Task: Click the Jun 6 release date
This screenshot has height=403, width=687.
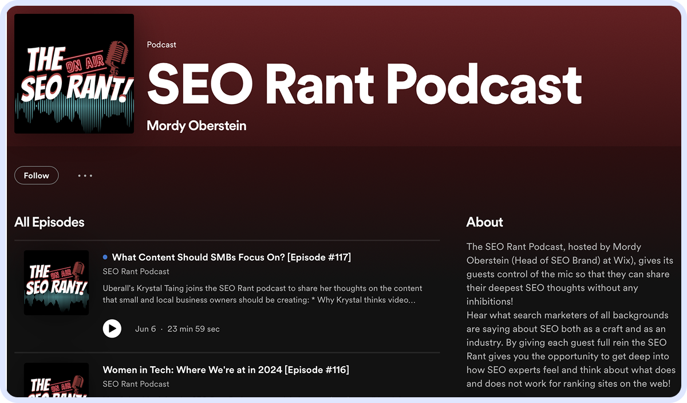Action: 145,329
